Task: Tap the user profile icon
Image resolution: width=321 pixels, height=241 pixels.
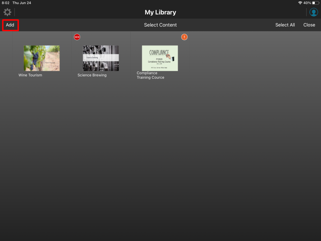Action: 313,12
